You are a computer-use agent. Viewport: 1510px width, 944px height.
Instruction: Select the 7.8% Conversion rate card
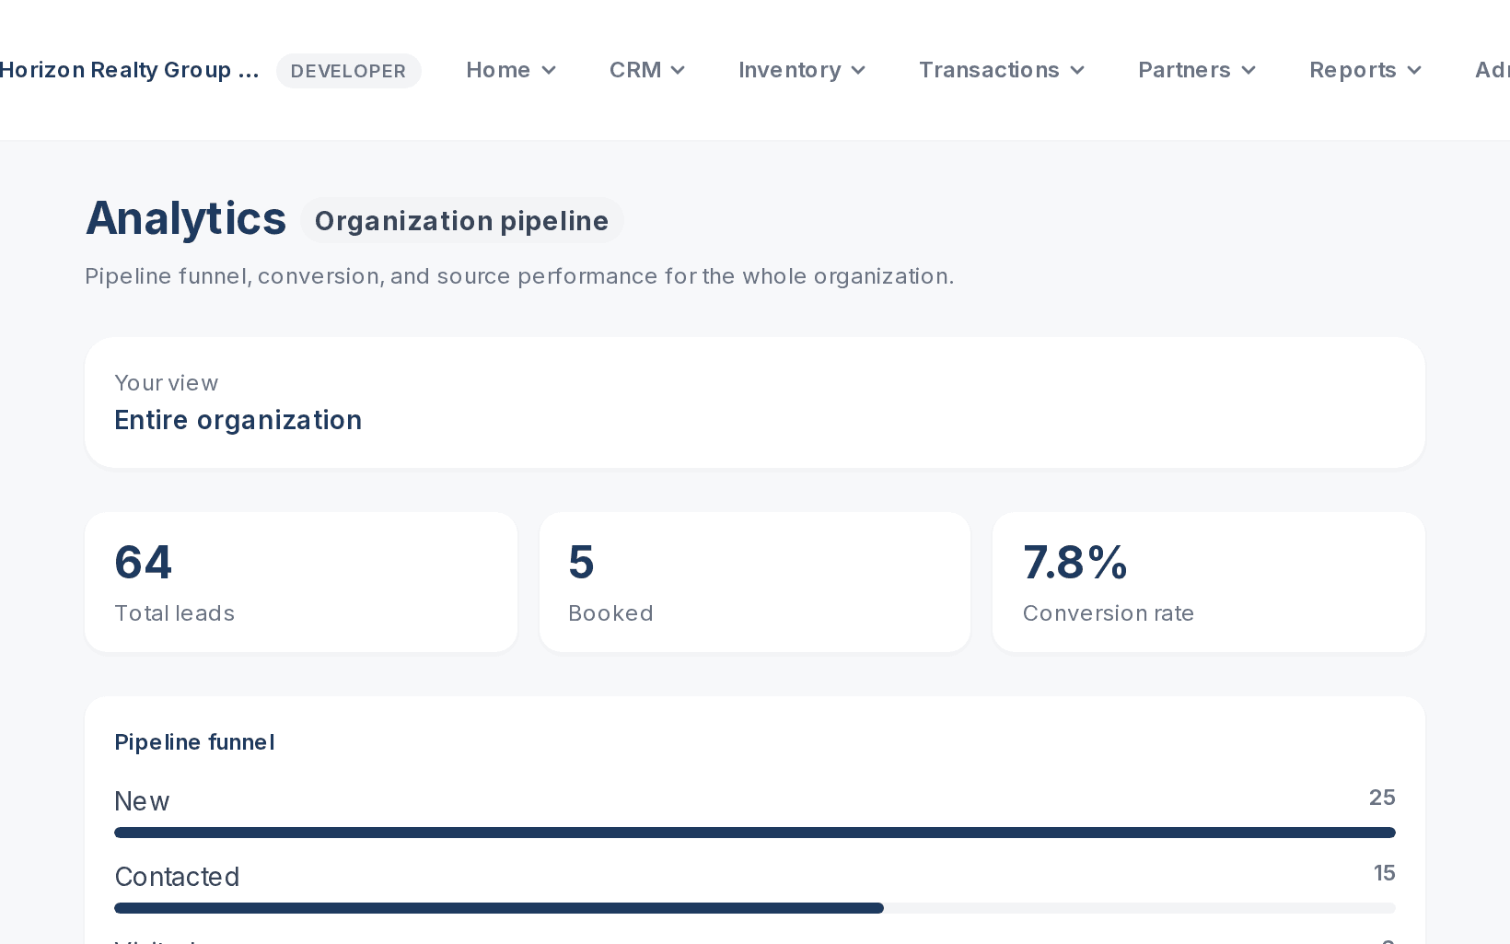(x=1209, y=582)
